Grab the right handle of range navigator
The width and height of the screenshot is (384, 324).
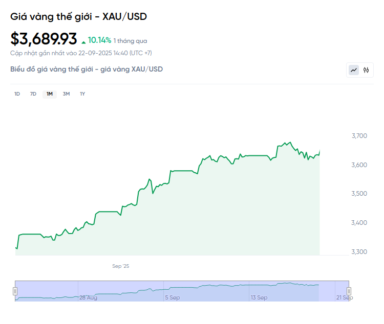coord(349,291)
